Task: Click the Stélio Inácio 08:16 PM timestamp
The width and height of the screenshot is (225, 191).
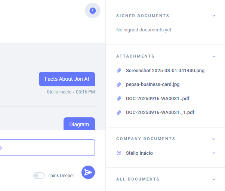Action: pyautogui.click(x=71, y=92)
